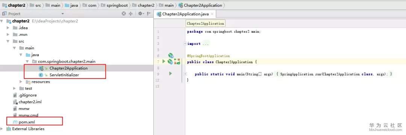Viewport: 406px width, 135px height.
Task: Expand the .idea folder arrow
Action: [x=8, y=28]
